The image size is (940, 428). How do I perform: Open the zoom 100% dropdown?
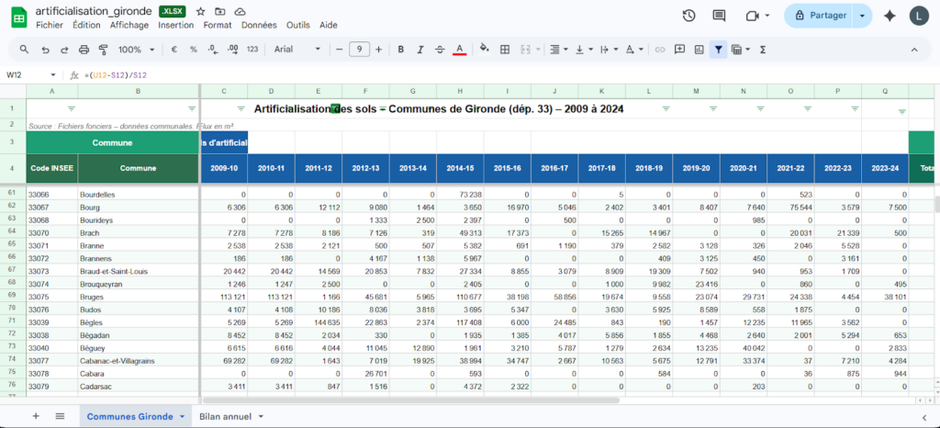click(x=136, y=50)
